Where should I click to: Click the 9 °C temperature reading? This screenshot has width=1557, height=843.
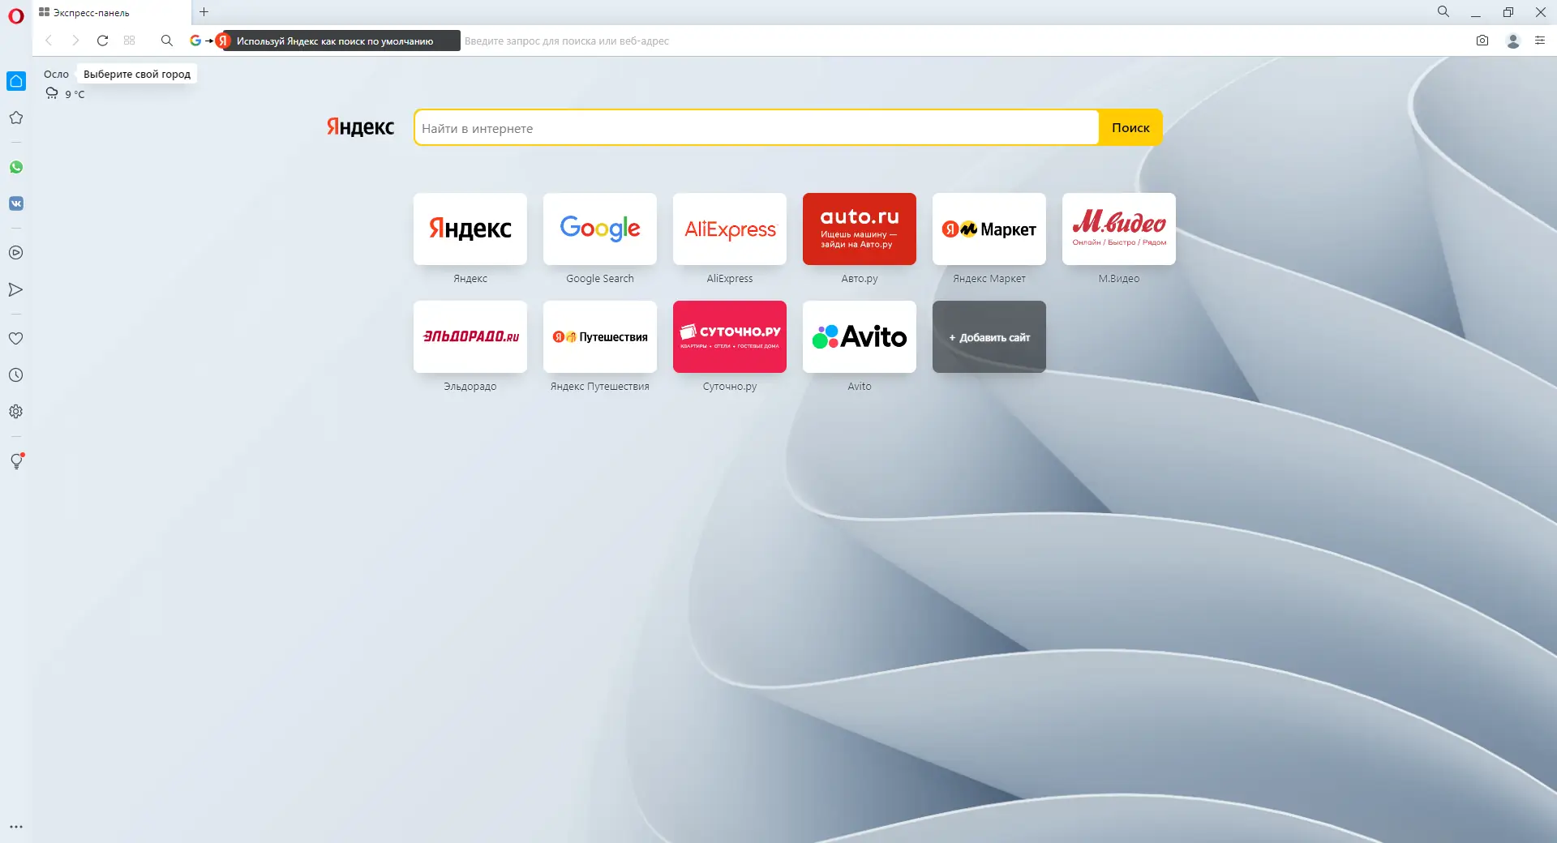tap(75, 94)
